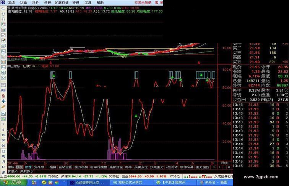Open the 工具 menu

click(88, 3)
